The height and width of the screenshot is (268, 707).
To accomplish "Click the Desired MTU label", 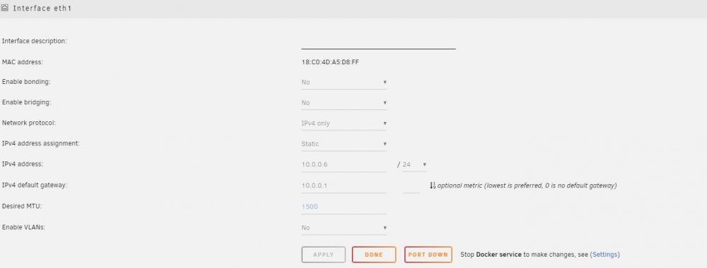I will click(x=22, y=206).
